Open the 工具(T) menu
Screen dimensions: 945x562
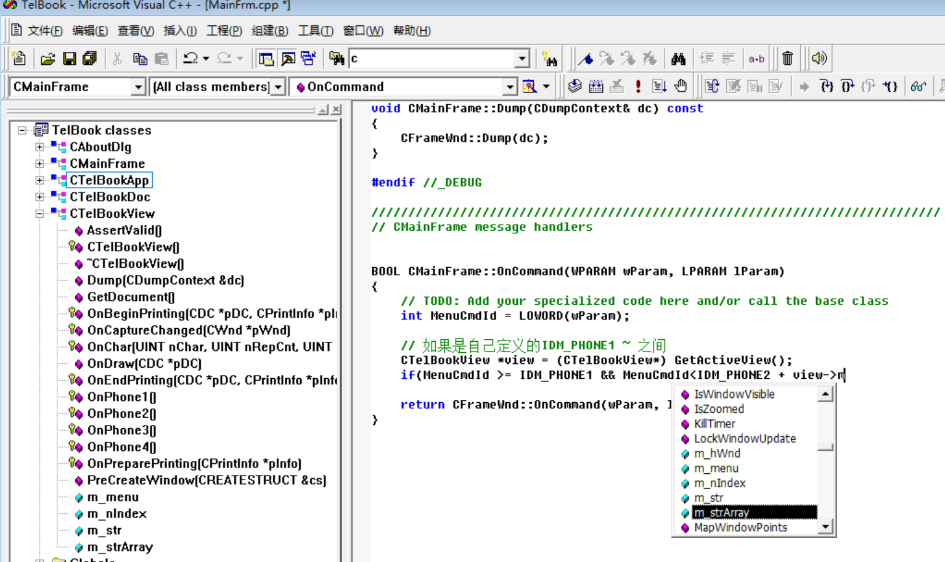point(316,30)
